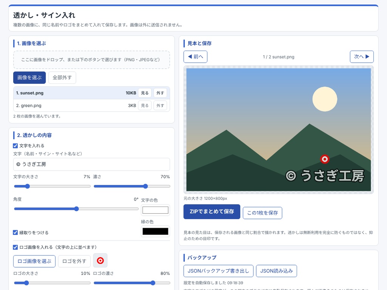
Task: Click JSONバックアップ書き出し button
Action: click(x=218, y=271)
